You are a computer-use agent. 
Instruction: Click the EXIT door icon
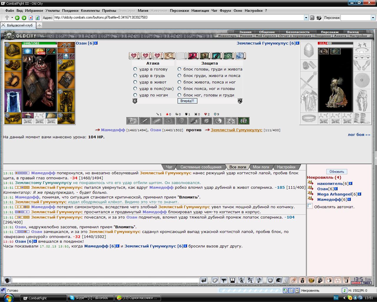(x=347, y=280)
